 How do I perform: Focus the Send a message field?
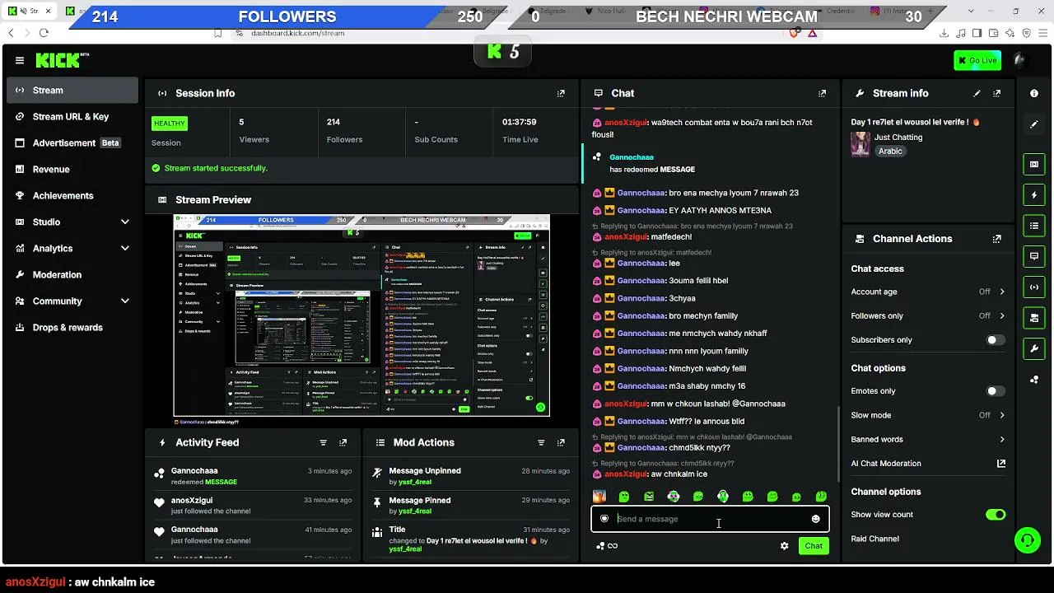tap(710, 519)
